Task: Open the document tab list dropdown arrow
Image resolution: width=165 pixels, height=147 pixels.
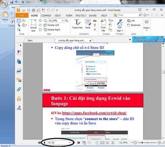Action: pyautogui.click(x=130, y=40)
